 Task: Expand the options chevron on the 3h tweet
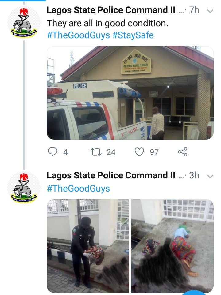pyautogui.click(x=210, y=177)
